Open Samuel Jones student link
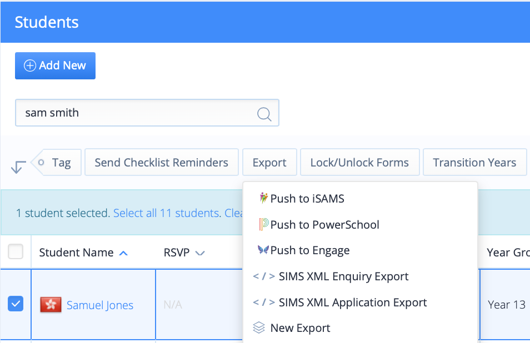 click(x=100, y=305)
